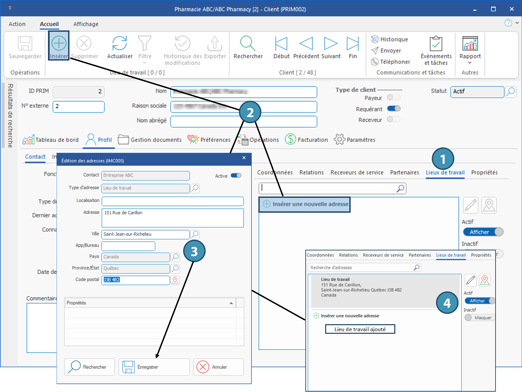Expand the Rapport dropdown in ribbon
This screenshot has height=392, width=522.
pos(470,63)
